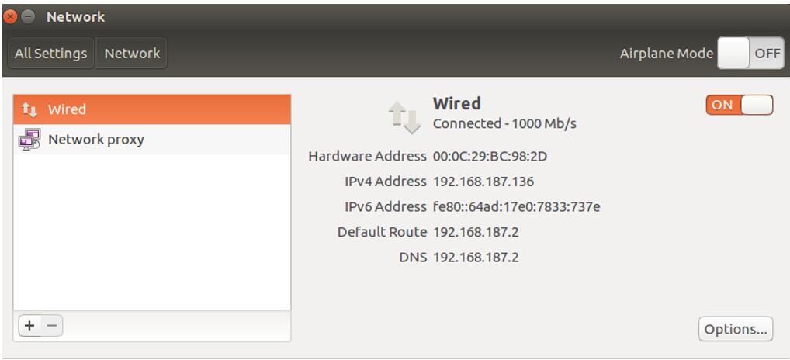Open the wired connection Options... dialog
The height and width of the screenshot is (360, 790).
click(736, 329)
